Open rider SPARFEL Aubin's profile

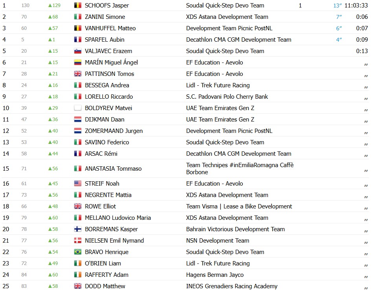[104, 40]
